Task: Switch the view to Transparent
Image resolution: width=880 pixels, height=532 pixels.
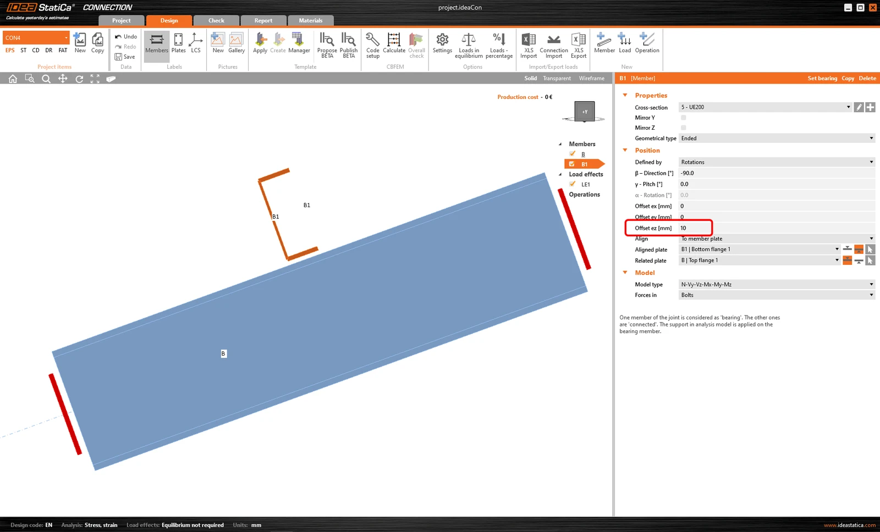Action: [557, 78]
